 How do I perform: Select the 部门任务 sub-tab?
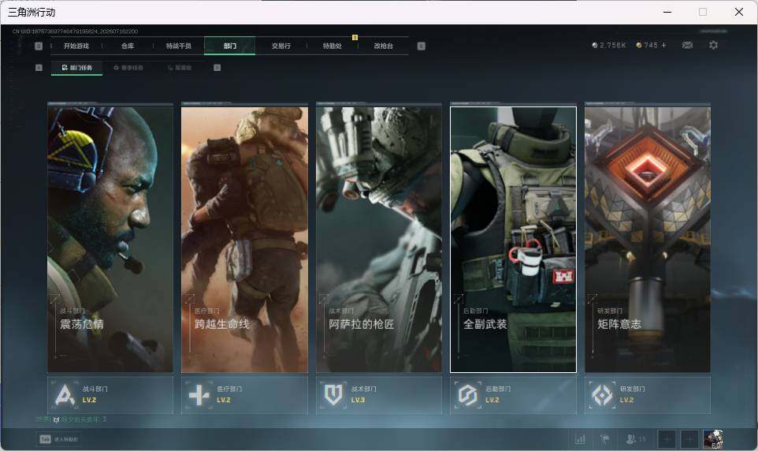tap(77, 68)
